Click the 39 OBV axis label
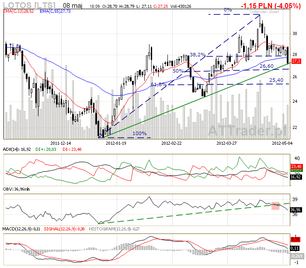Viewport: 306px width, 268px height. (295, 199)
